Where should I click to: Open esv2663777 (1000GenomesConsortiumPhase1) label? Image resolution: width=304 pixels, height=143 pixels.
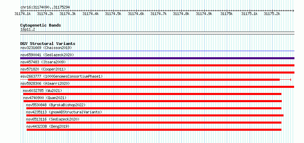[x=61, y=76]
